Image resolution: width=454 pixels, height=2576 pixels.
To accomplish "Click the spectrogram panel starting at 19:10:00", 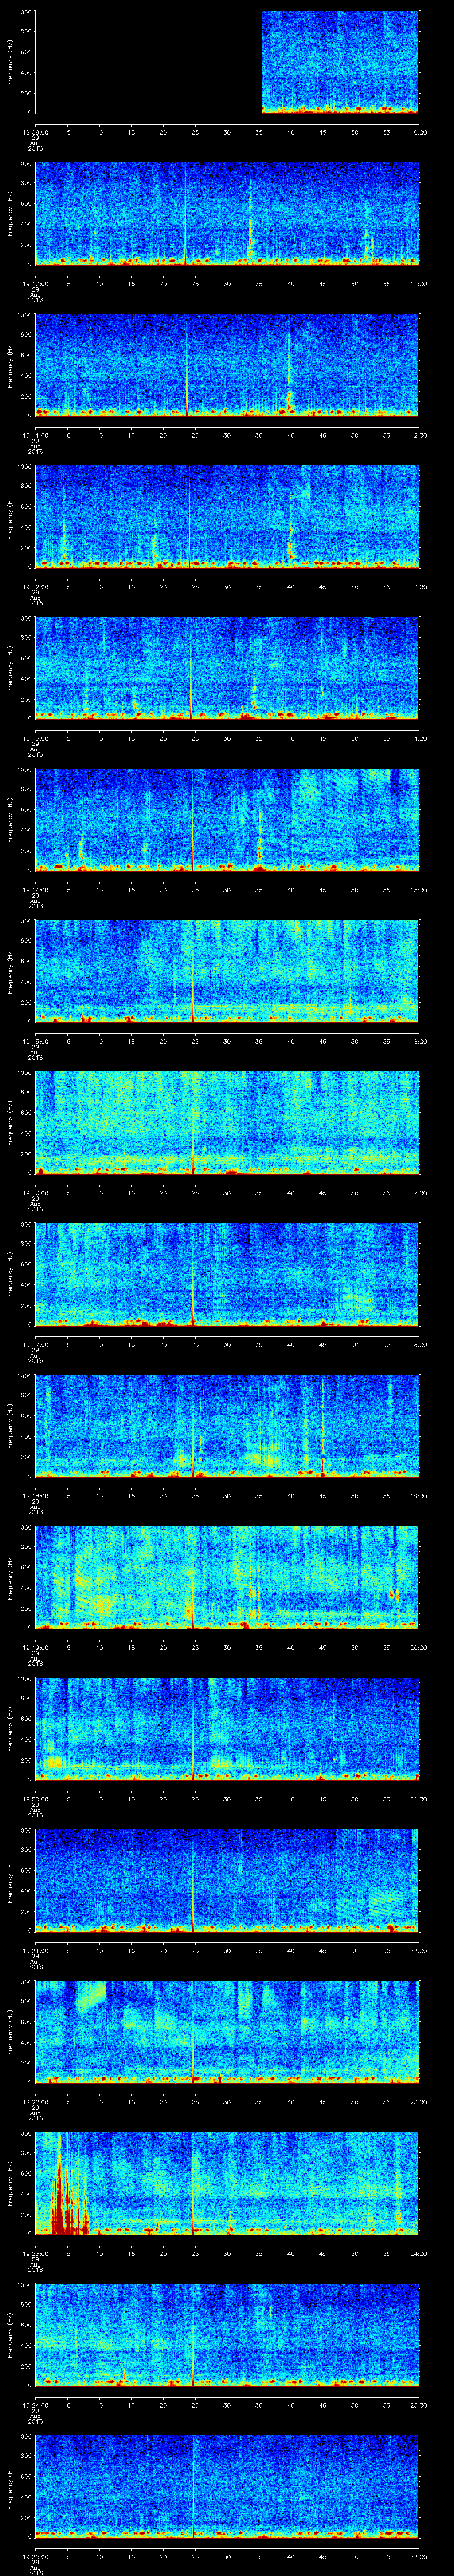I will [x=227, y=214].
